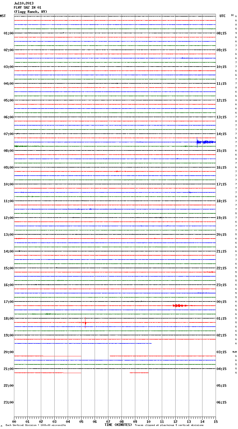Click the "UTC" timezone header
The height and width of the screenshot is (429, 238).
click(x=223, y=16)
